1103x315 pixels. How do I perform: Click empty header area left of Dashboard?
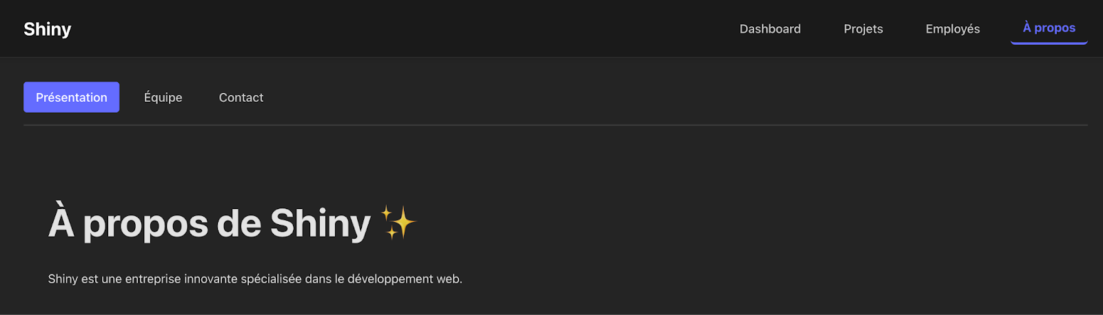click(x=414, y=29)
